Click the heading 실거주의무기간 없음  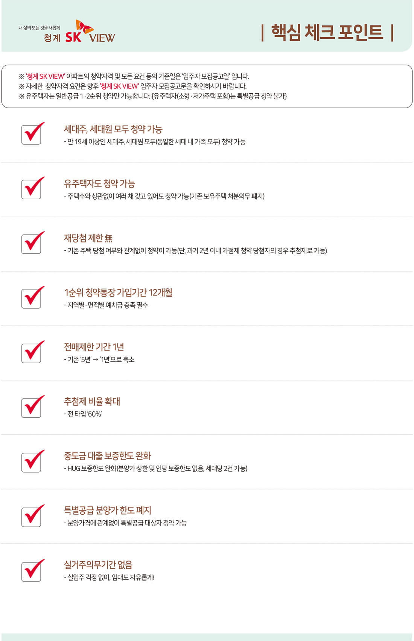(x=98, y=565)
